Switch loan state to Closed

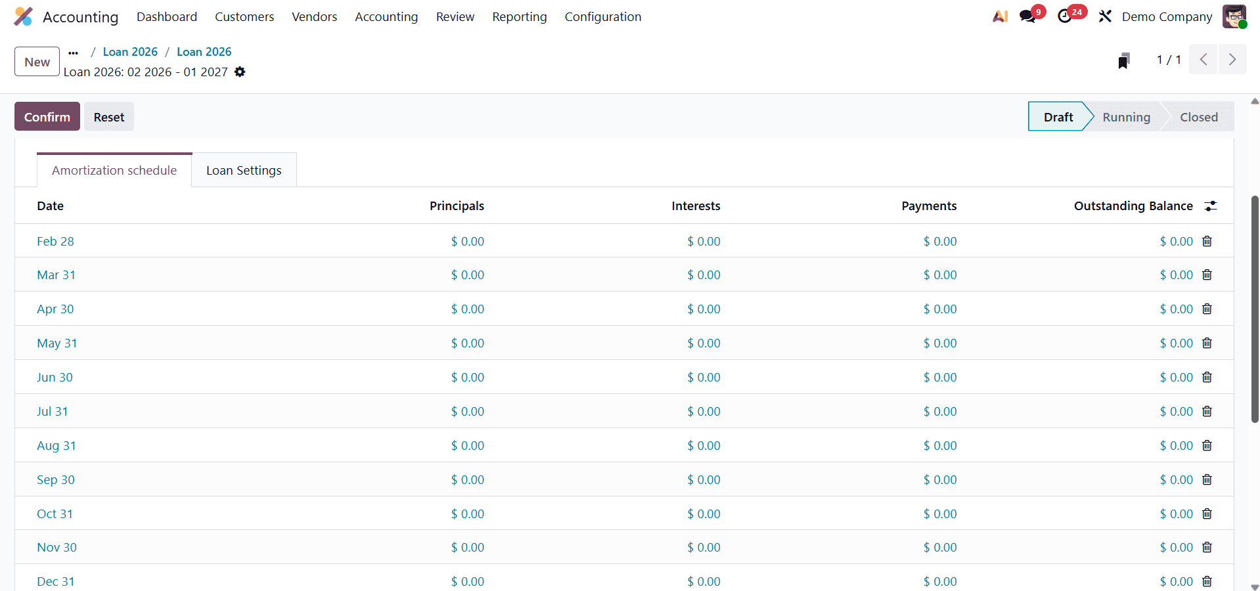pos(1198,116)
